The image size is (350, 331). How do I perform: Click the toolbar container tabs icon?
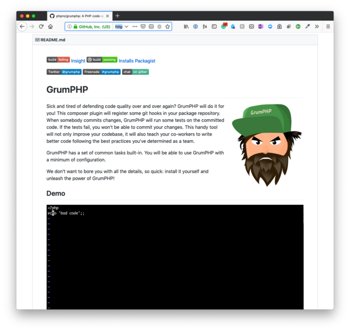coord(251,26)
